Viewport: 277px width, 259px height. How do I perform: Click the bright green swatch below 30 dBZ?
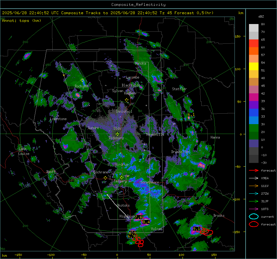coord(254,128)
